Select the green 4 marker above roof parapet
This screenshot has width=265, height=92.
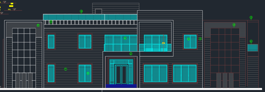coord(81,11)
